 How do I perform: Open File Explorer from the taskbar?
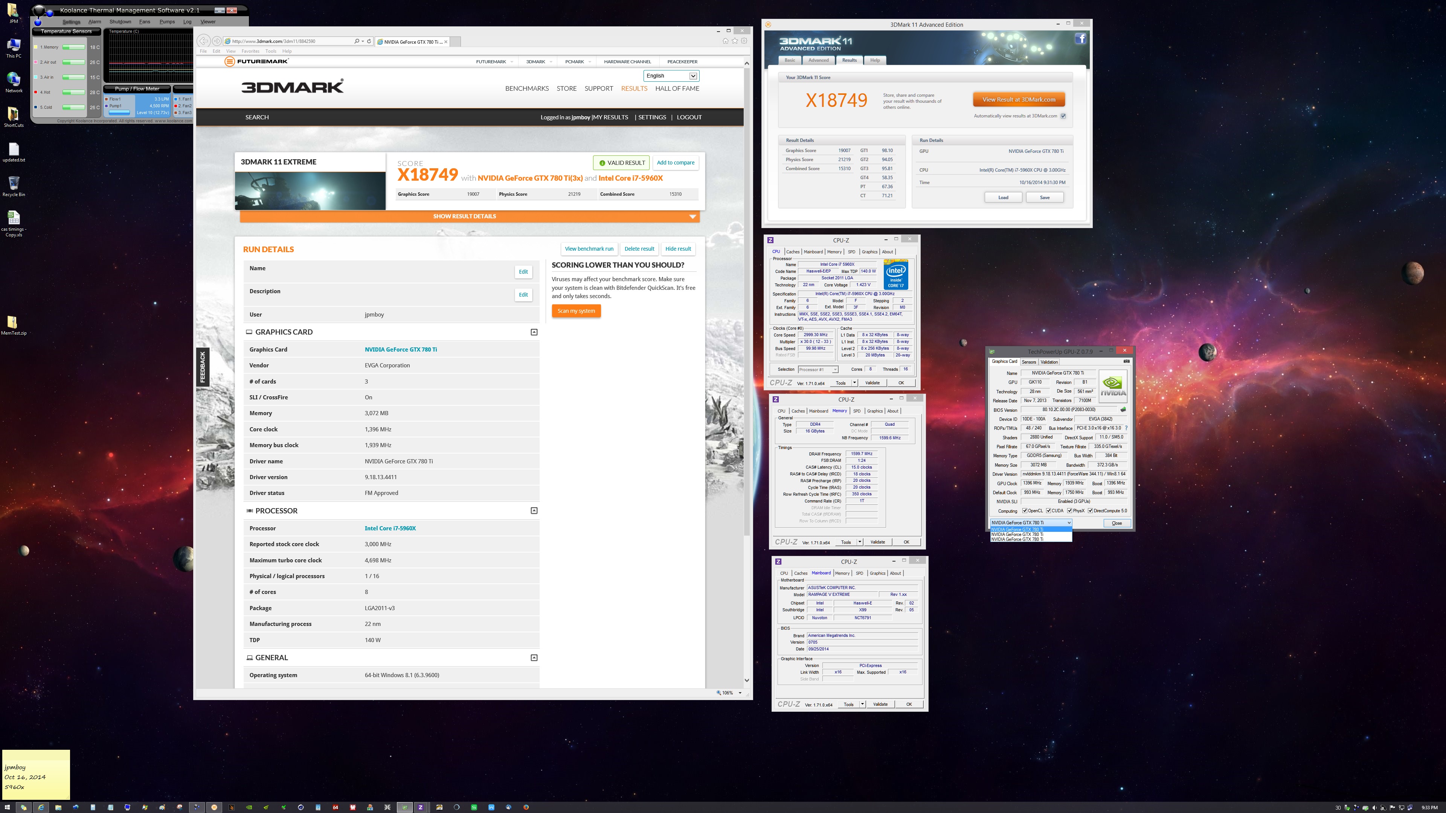tap(58, 807)
